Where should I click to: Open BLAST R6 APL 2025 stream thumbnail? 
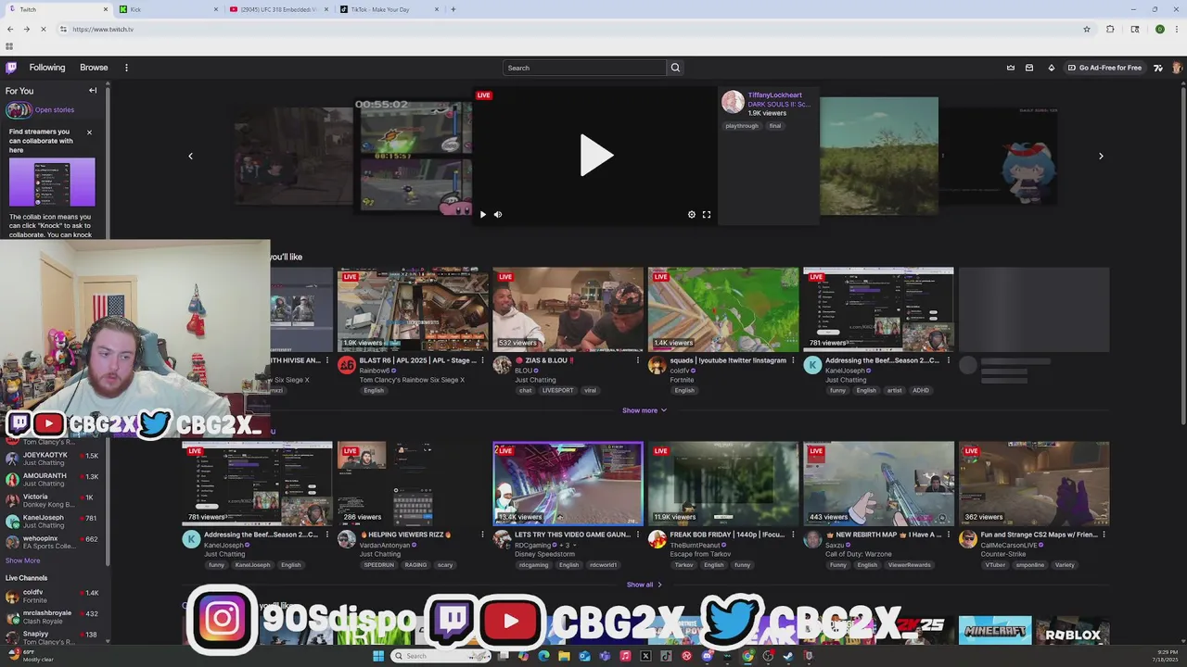[413, 309]
